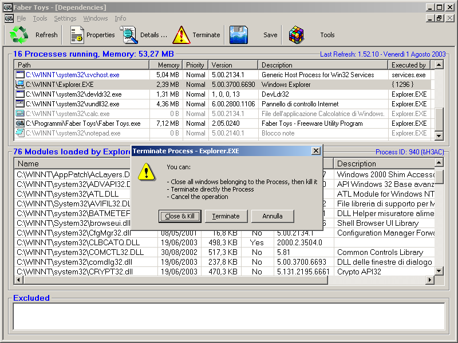Image resolution: width=458 pixels, height=343 pixels.
Task: Sort processes by the Memory column header
Action: pyautogui.click(x=166, y=65)
